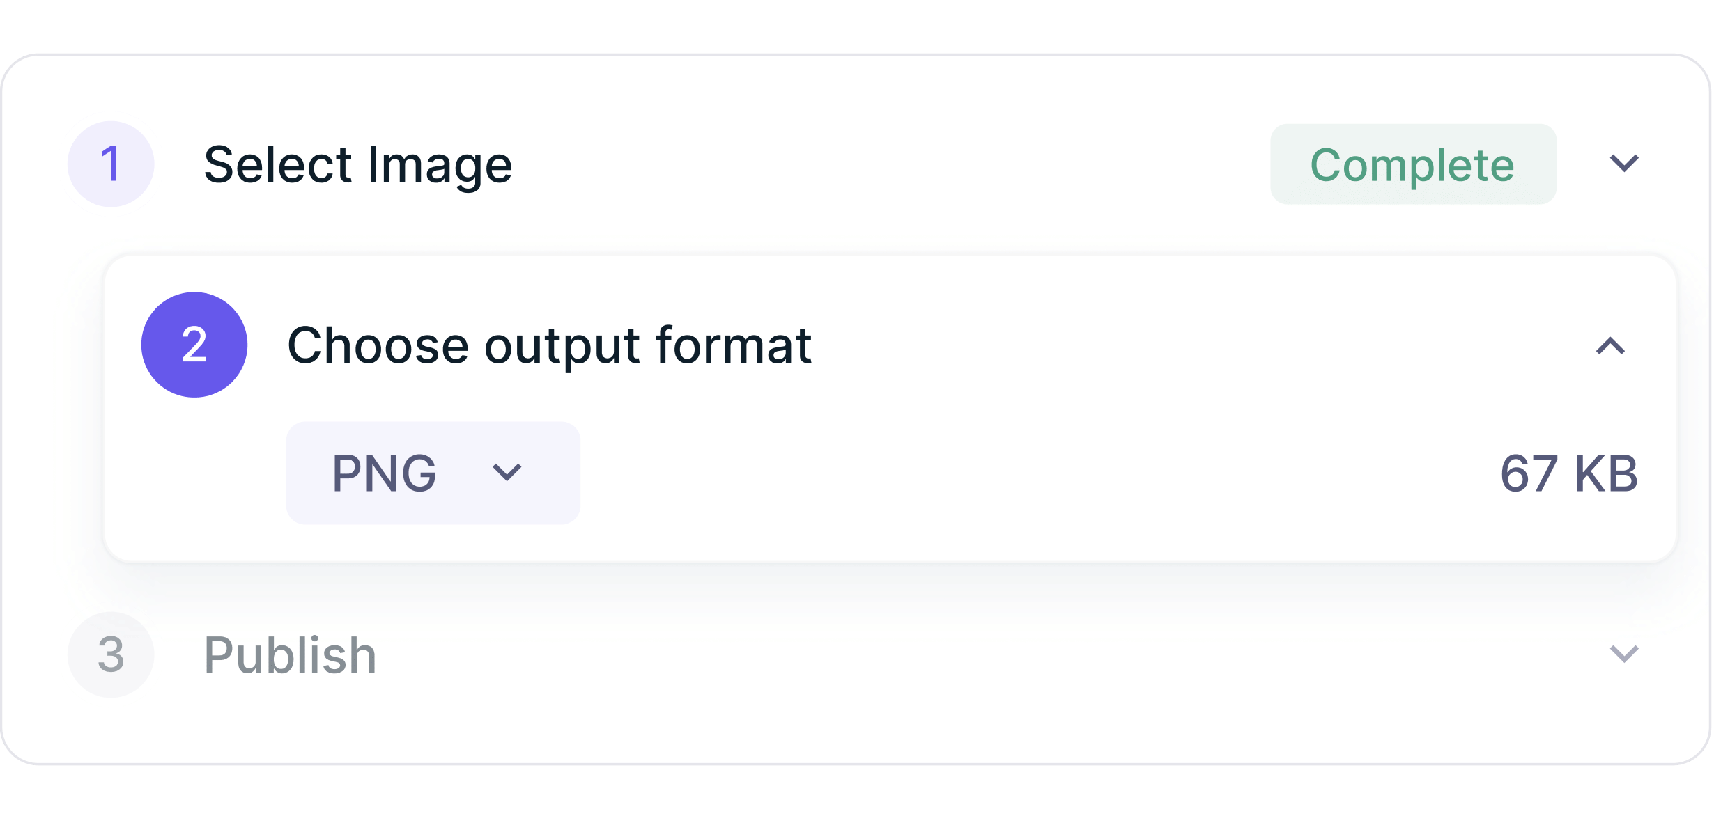Image resolution: width=1714 pixels, height=816 pixels.
Task: Select the Select Image step header
Action: click(x=358, y=164)
